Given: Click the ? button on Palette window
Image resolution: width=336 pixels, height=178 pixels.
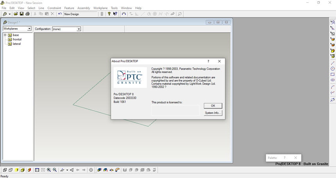Looking at the screenshot, I should pyautogui.click(x=284, y=158).
